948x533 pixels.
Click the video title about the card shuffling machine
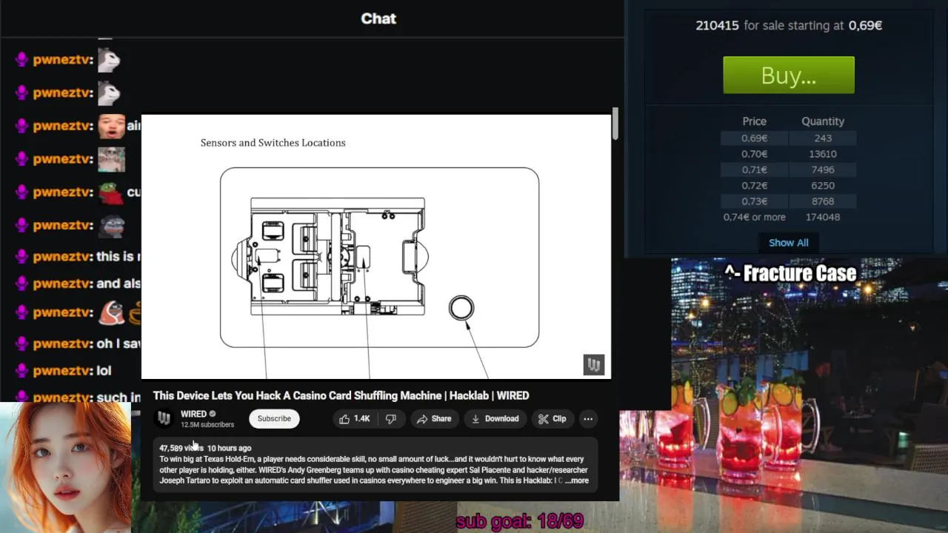pos(341,395)
